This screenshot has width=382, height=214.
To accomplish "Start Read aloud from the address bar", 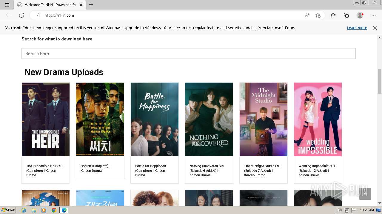I will point(307,15).
